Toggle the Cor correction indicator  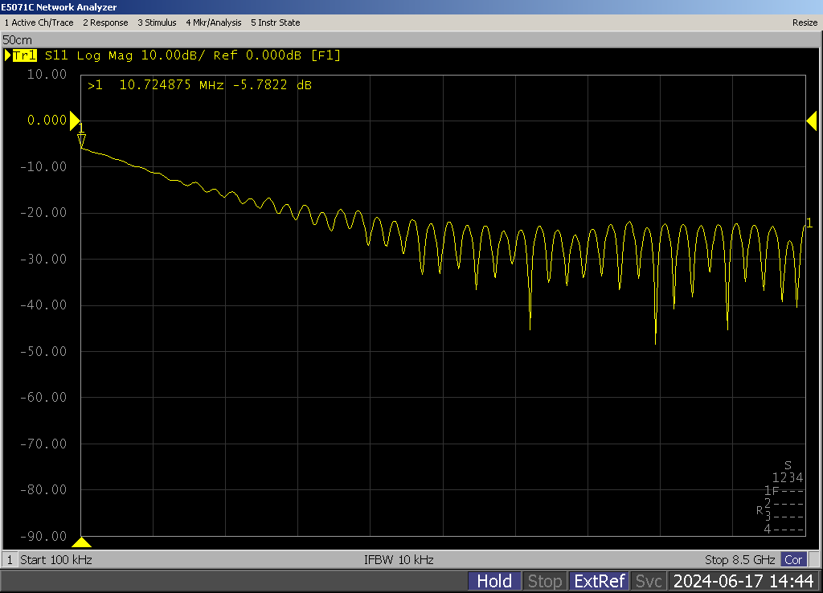click(793, 559)
